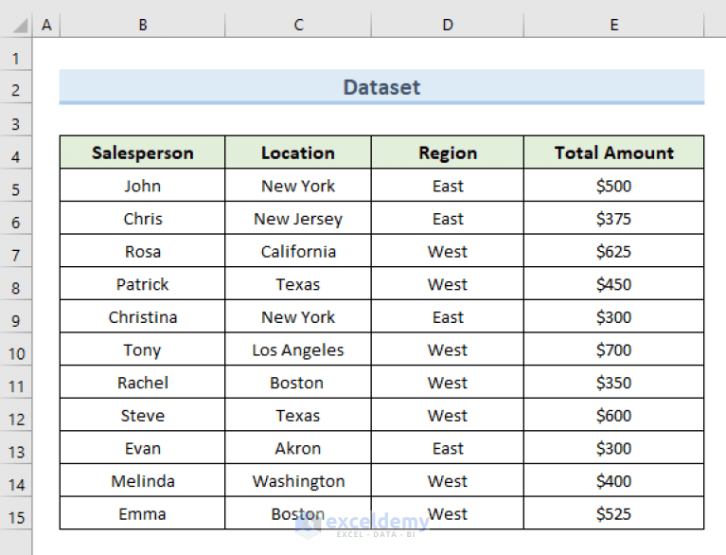Select the Washington location cell
This screenshot has width=726, height=555.
click(x=298, y=481)
